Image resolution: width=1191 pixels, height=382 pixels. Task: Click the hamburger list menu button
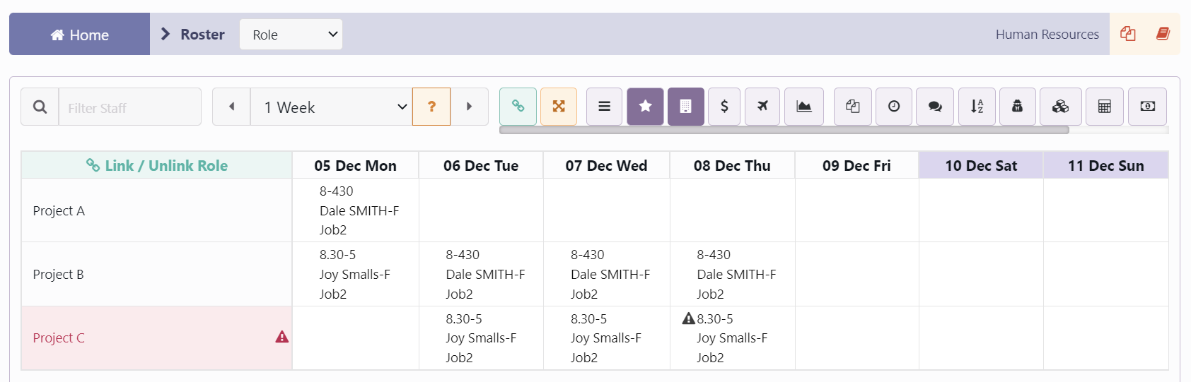point(605,107)
